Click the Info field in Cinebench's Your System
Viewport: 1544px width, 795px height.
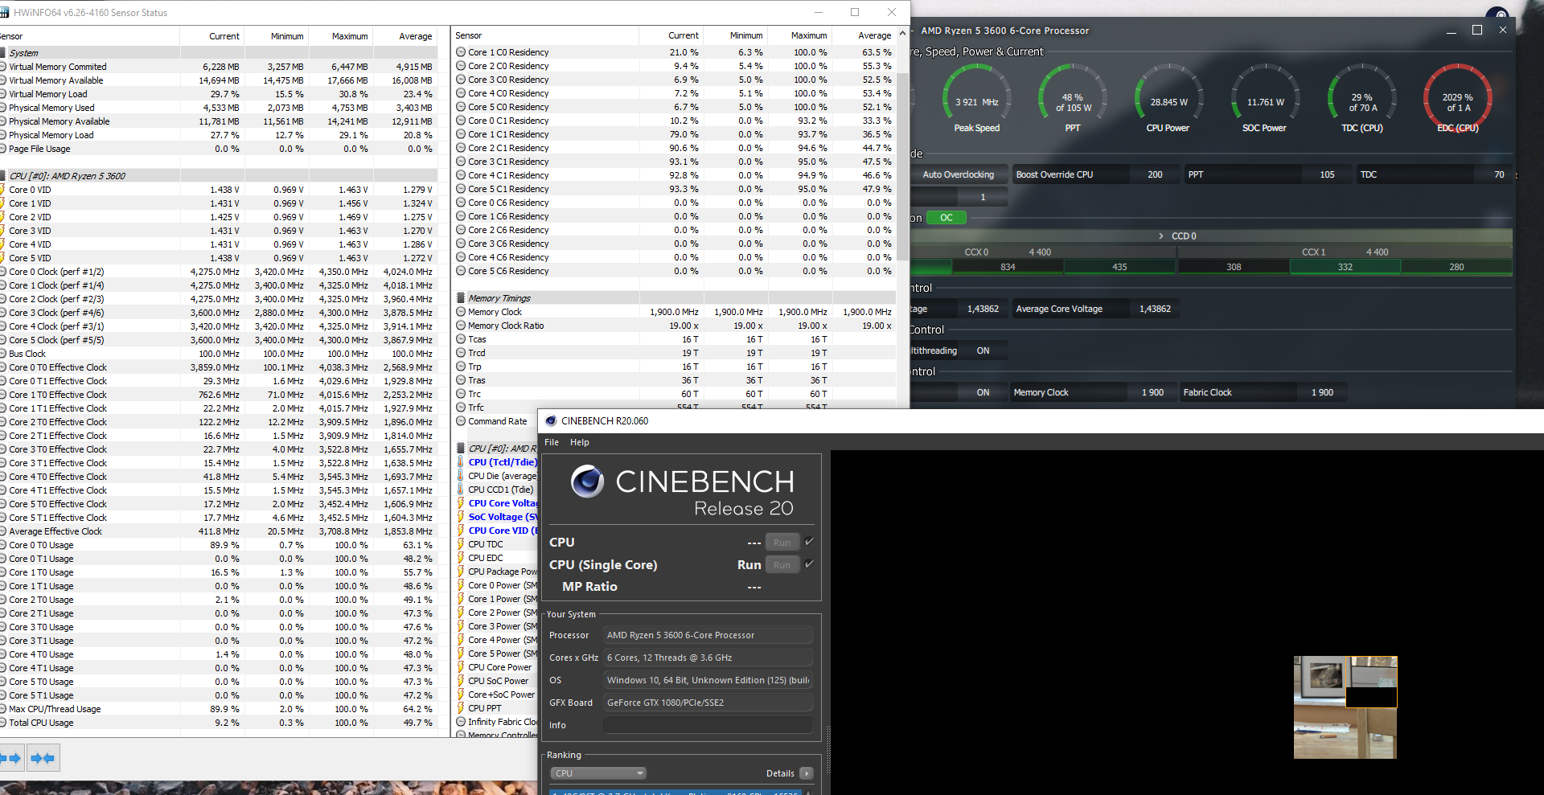(x=708, y=725)
